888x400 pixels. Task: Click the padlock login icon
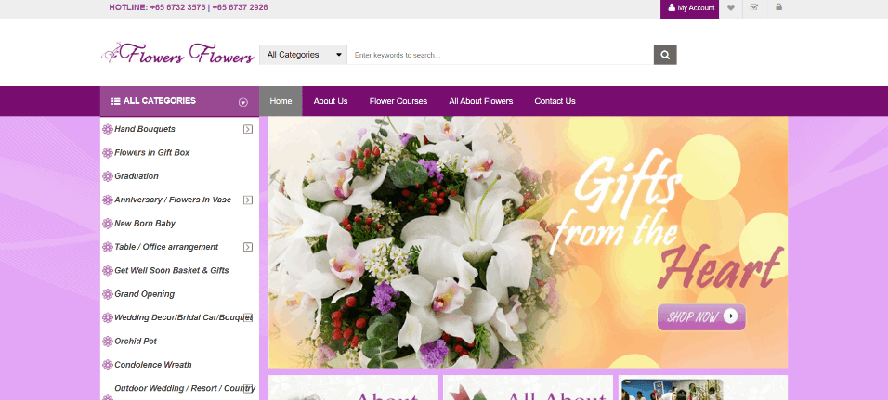point(778,8)
